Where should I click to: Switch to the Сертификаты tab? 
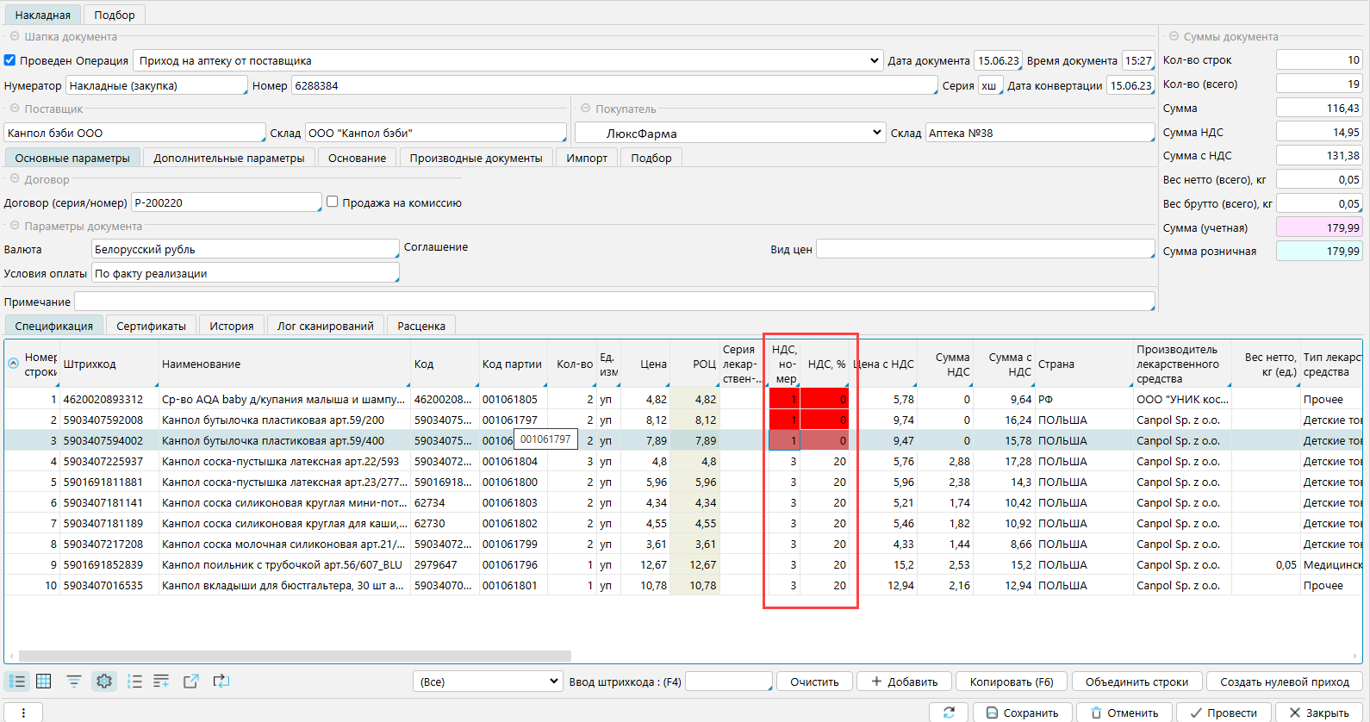[x=151, y=326]
